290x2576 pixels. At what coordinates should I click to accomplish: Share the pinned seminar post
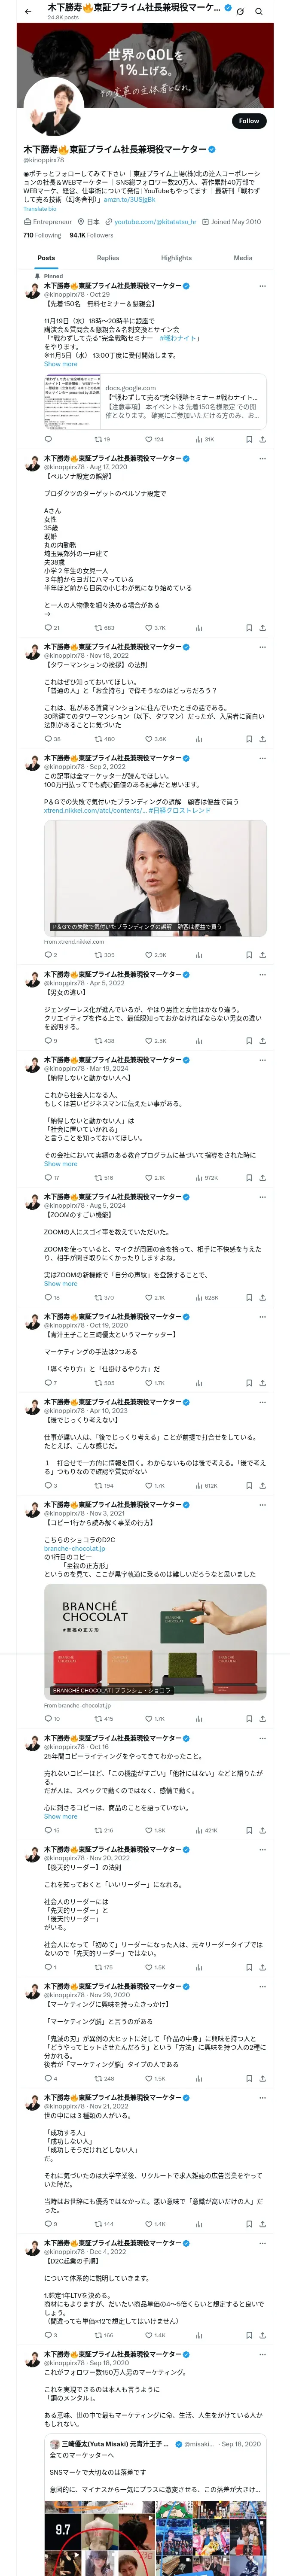click(262, 439)
